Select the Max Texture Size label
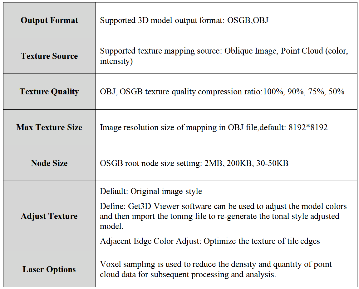 (49, 127)
